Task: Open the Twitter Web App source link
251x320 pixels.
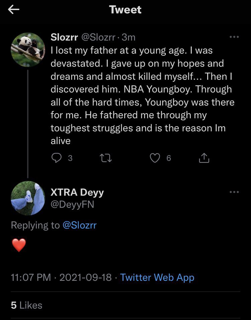Action: click(x=157, y=277)
